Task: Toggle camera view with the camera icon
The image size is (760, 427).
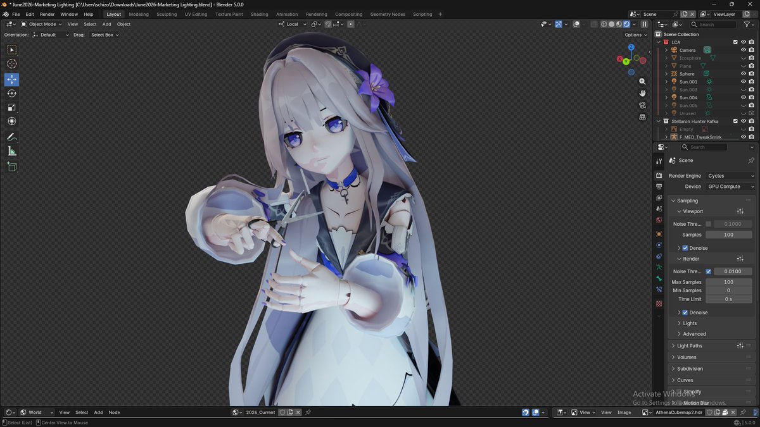Action: click(642, 105)
